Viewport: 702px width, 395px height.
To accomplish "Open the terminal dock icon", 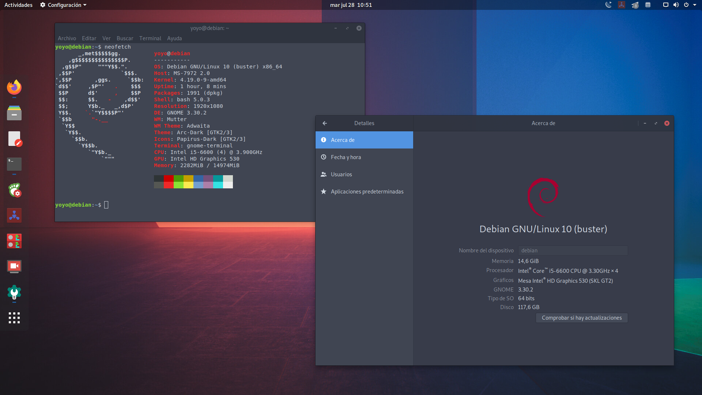I will tap(14, 164).
